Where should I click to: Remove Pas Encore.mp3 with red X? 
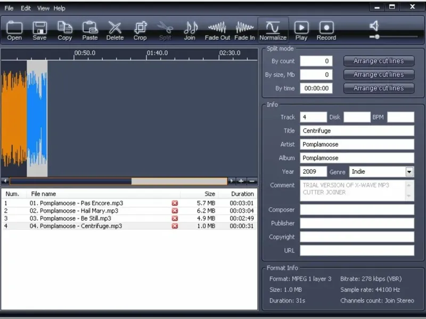pyautogui.click(x=175, y=203)
